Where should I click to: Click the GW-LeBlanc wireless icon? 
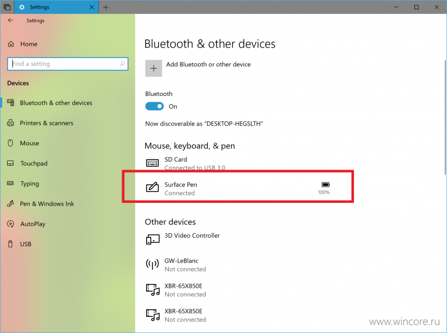(x=152, y=264)
